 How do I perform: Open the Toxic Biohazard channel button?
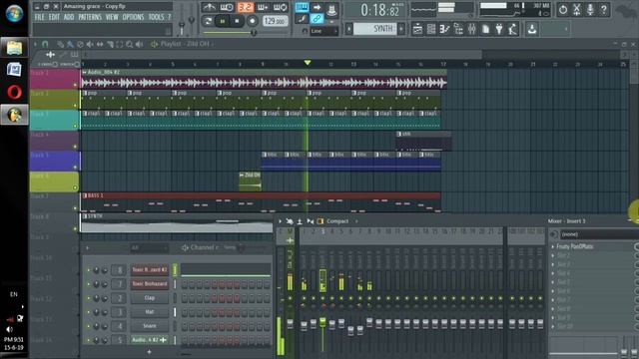coord(150,283)
